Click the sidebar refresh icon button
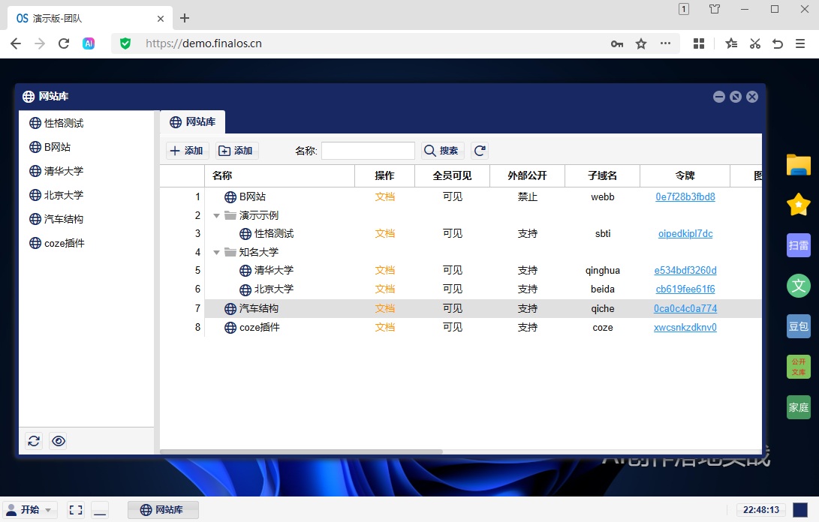The image size is (819, 522). (34, 441)
